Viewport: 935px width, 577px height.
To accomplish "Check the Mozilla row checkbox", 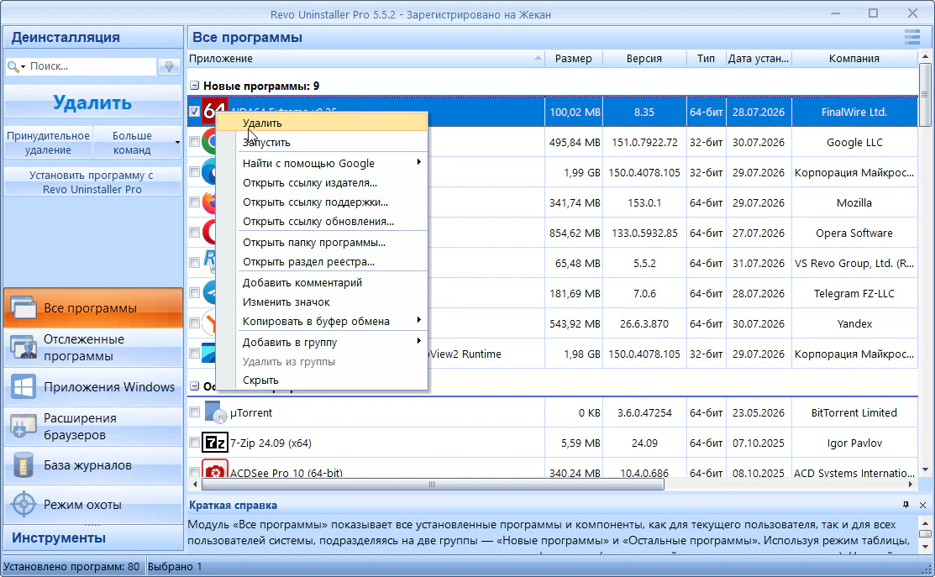I will pos(194,202).
